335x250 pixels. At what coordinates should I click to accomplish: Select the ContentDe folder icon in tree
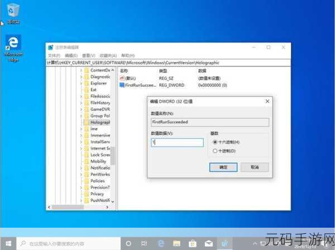87,70
